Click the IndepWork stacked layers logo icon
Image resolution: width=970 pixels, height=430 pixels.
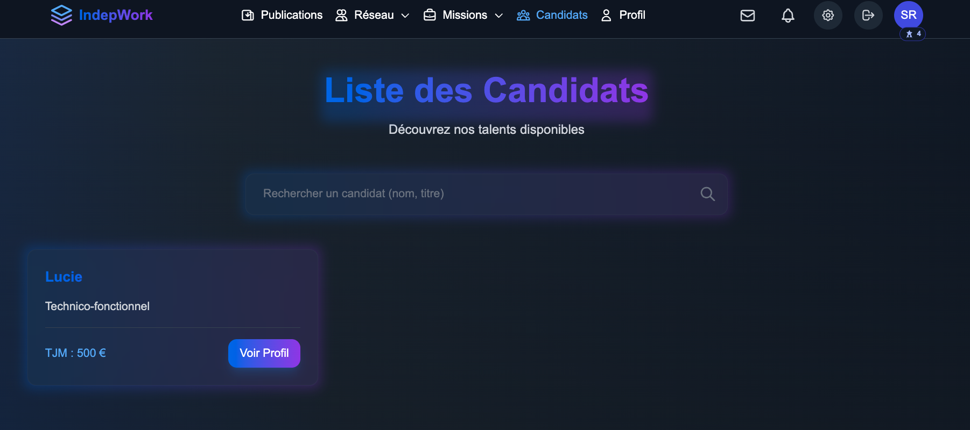tap(61, 15)
